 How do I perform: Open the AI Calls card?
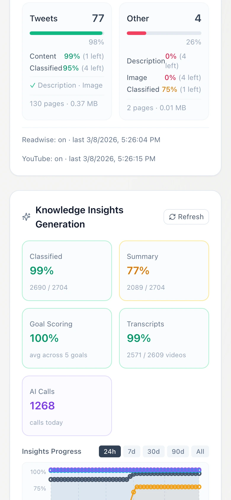coord(67,406)
